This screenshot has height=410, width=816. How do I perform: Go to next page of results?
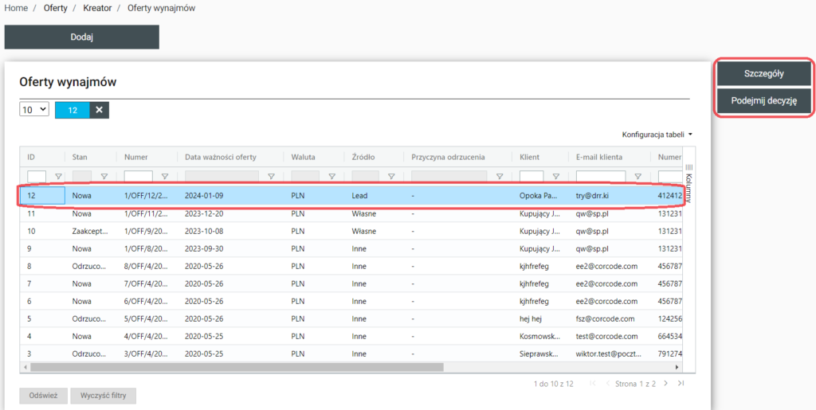click(x=667, y=384)
